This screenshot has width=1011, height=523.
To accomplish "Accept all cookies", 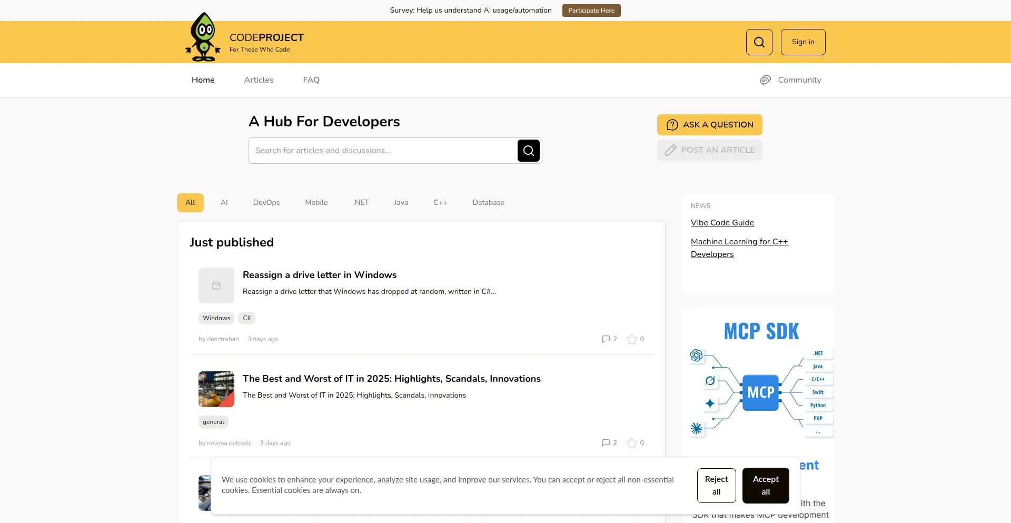I will pyautogui.click(x=765, y=485).
